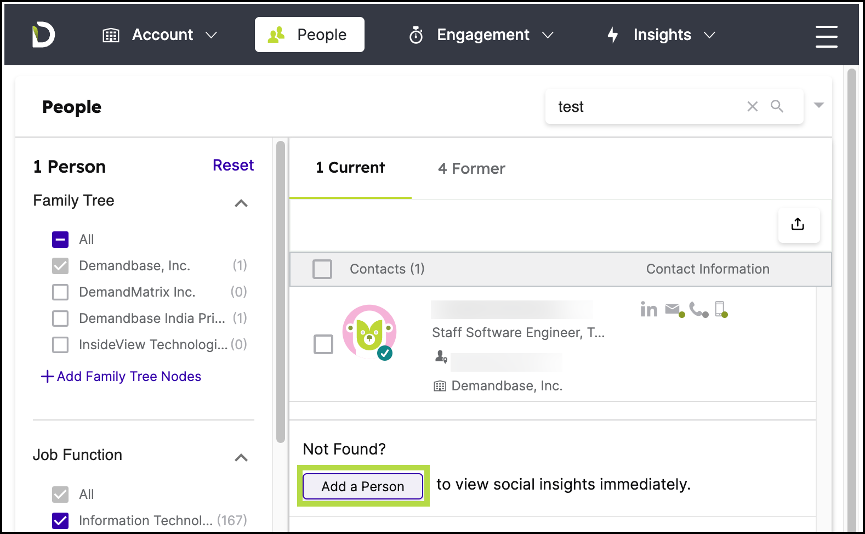
Task: Click the company building icon beside Demandbase, Inc.
Action: click(x=440, y=386)
